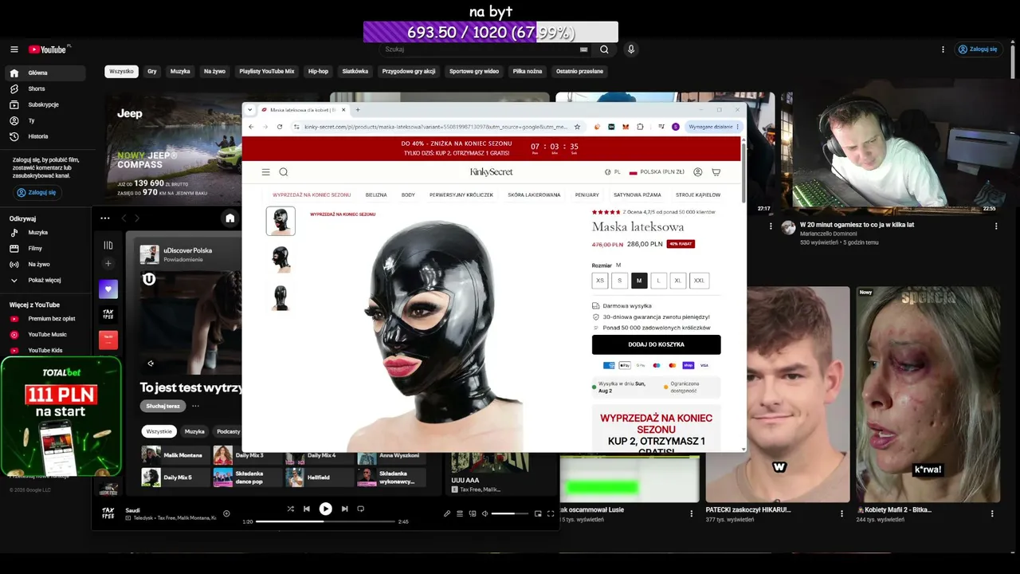This screenshot has width=1020, height=574.
Task: Click Słuchaj teraz in Spotify
Action: pos(163,406)
